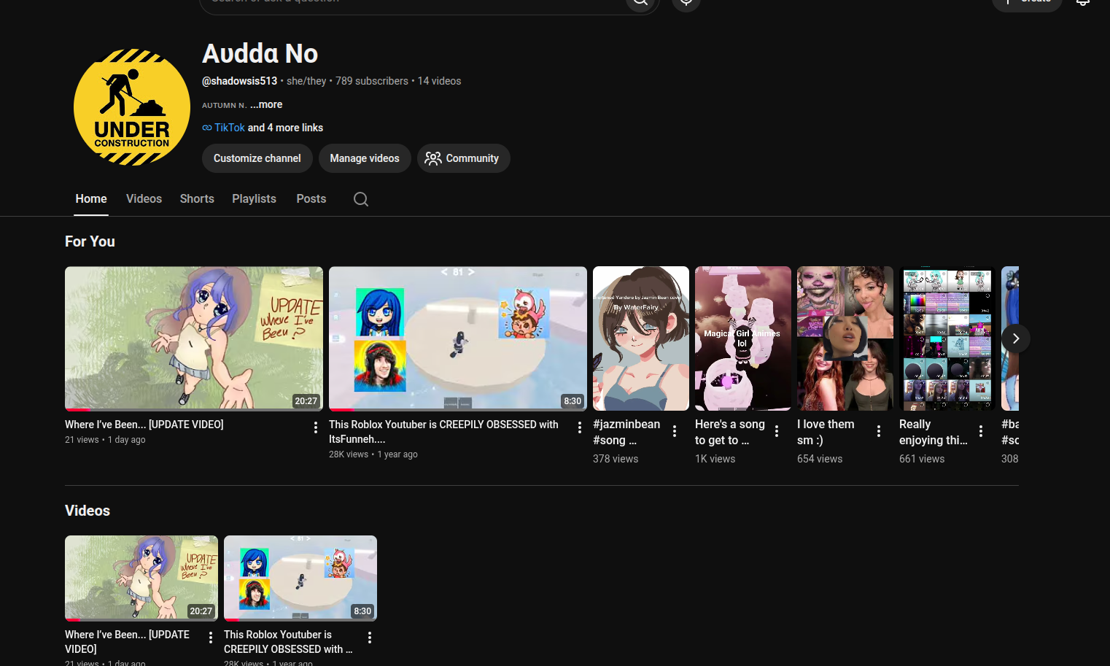Screen dimensions: 1110x666
Task: Click the channel search magnifier icon
Action: point(361,199)
